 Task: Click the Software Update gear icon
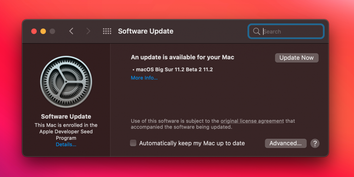pos(66,82)
